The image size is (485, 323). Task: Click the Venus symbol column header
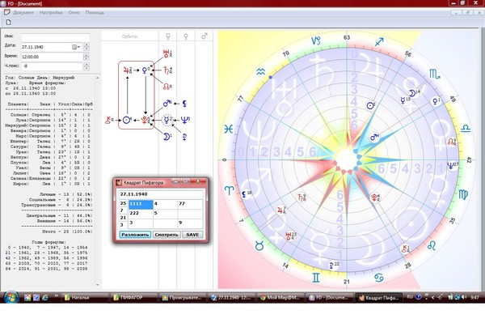pos(186,36)
